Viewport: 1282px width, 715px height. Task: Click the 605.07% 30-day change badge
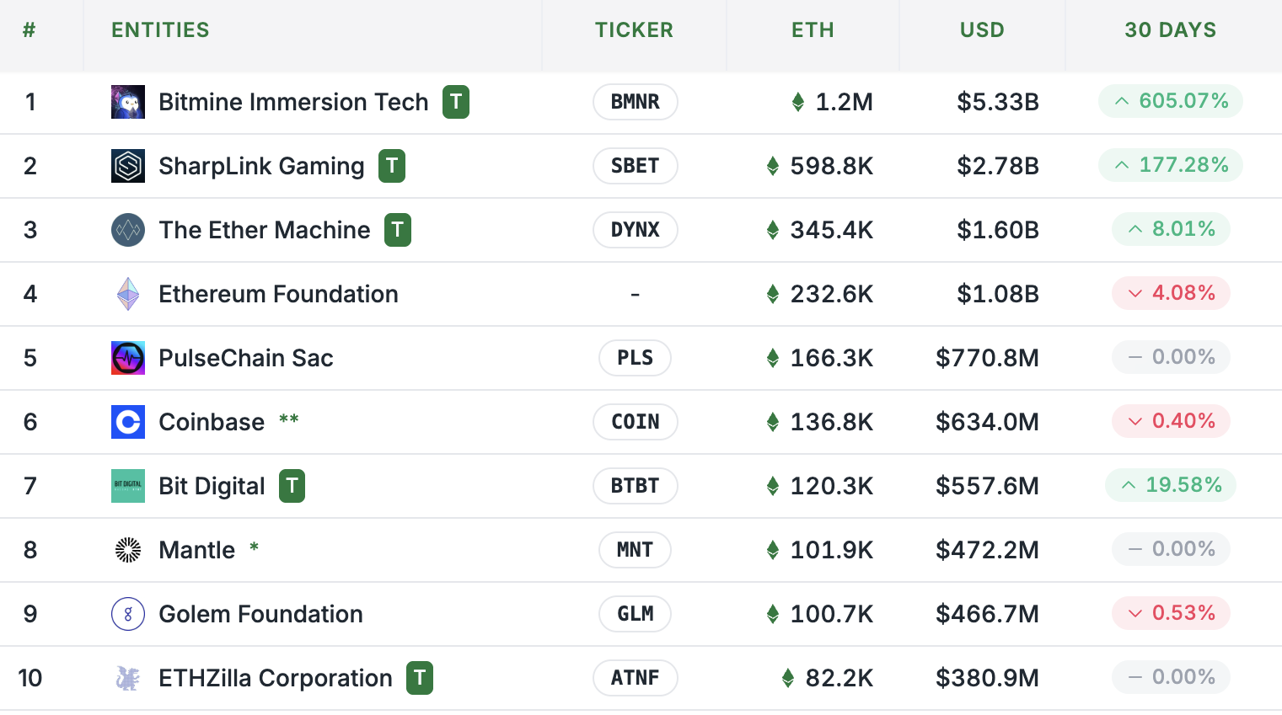[x=1170, y=101]
